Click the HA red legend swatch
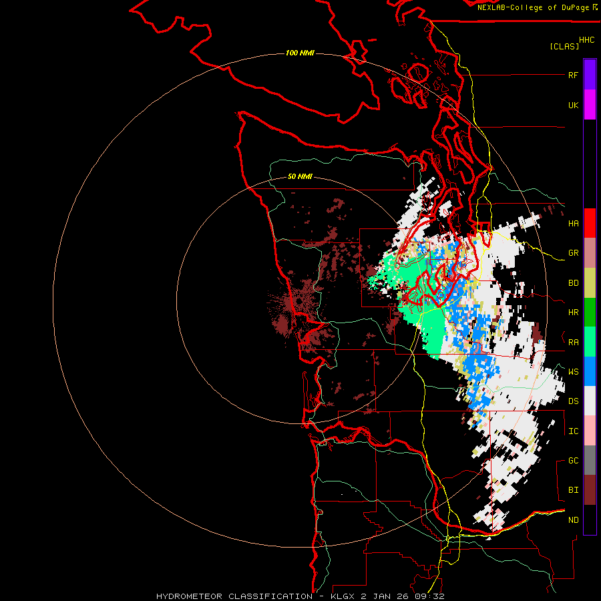The height and width of the screenshot is (601, 601). 590,223
